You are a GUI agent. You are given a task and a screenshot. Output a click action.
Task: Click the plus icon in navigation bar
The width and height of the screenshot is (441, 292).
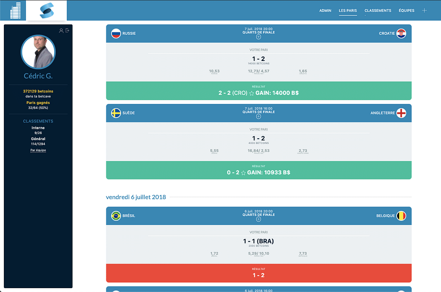coord(424,10)
